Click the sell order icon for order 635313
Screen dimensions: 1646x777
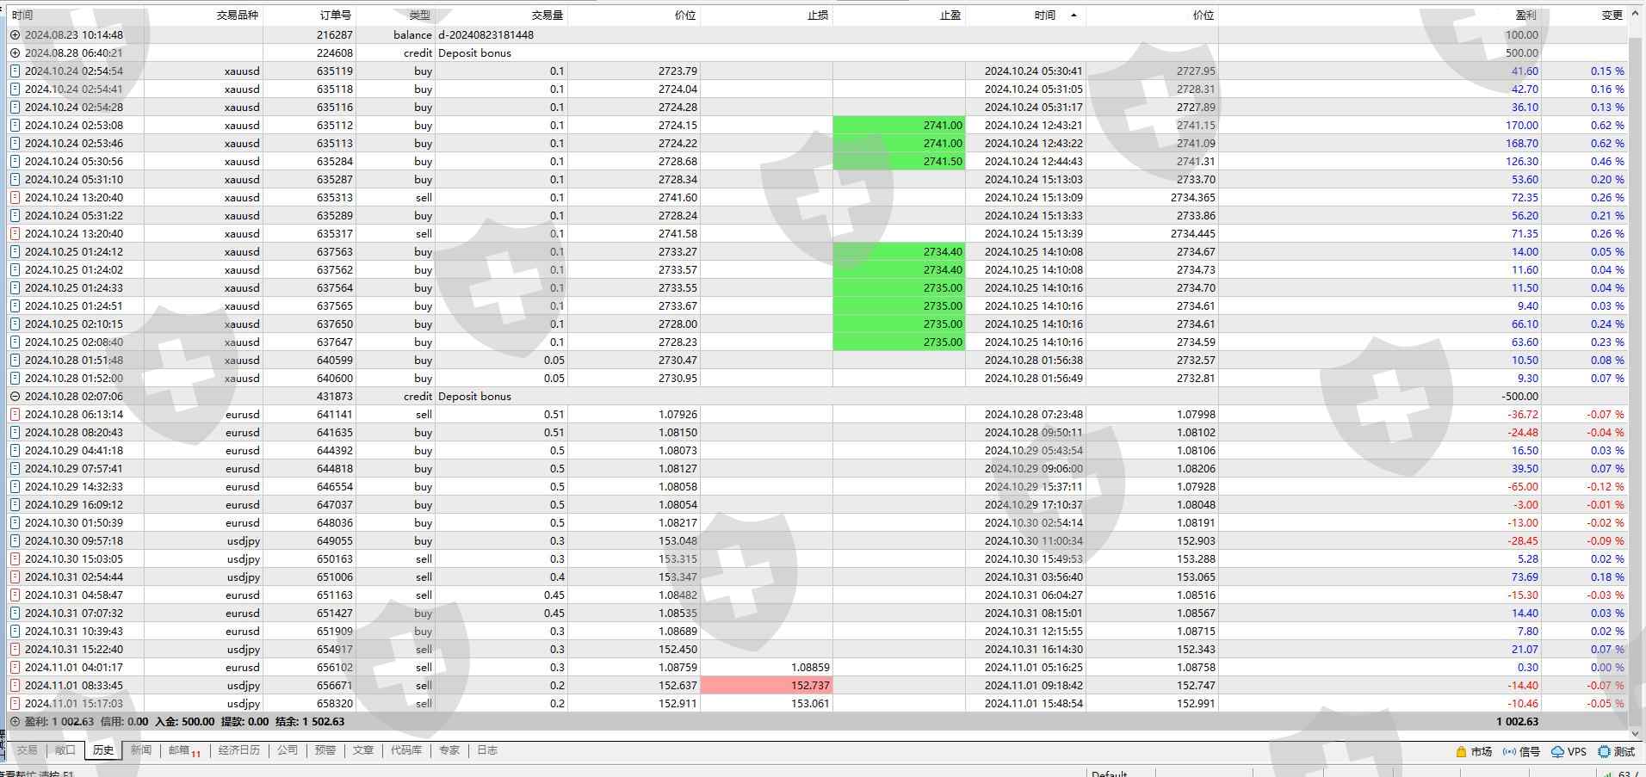(15, 198)
